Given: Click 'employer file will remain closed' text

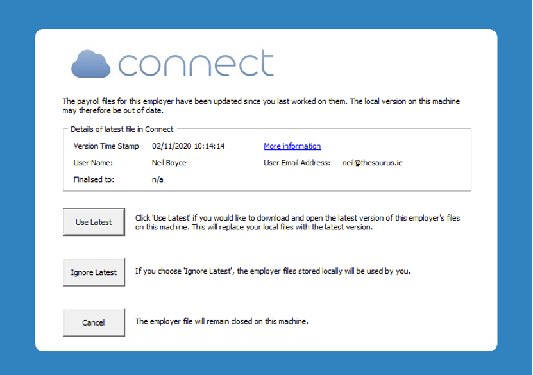Looking at the screenshot, I should point(221,321).
